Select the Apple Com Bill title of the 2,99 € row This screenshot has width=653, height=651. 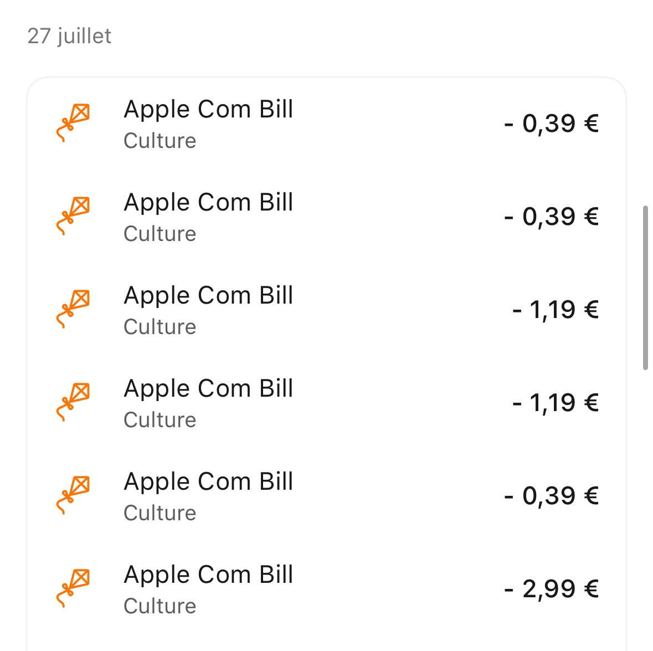point(208,575)
